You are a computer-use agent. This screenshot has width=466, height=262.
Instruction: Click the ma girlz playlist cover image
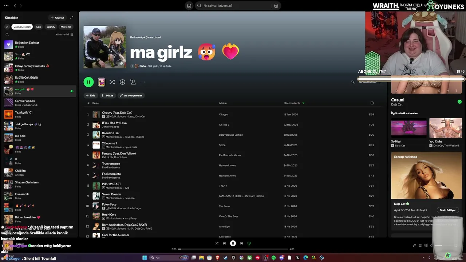coord(104,47)
